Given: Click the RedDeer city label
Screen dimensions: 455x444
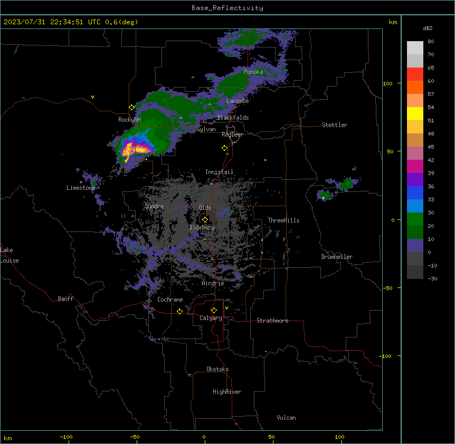Looking at the screenshot, I should click(x=232, y=134).
